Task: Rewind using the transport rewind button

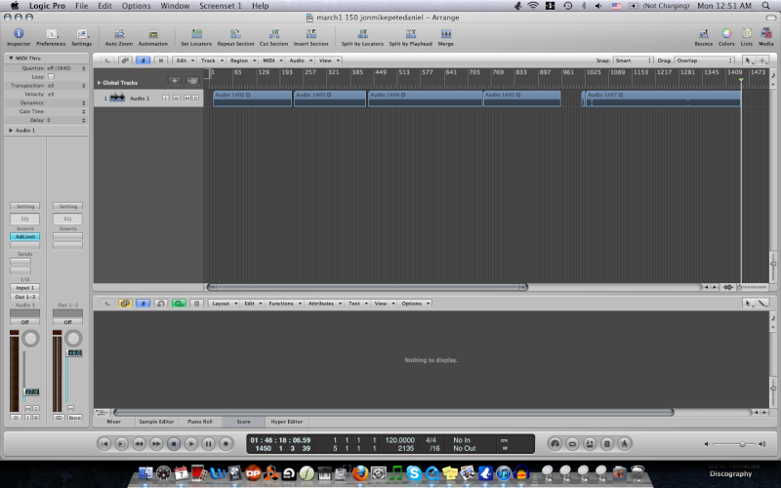Action: [139, 444]
